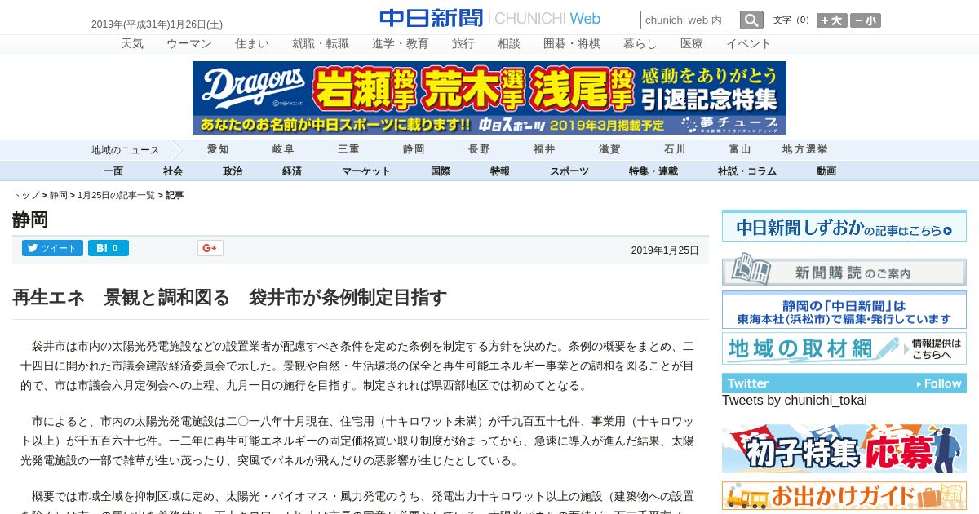Click the 地域のニュース label

[x=125, y=150]
